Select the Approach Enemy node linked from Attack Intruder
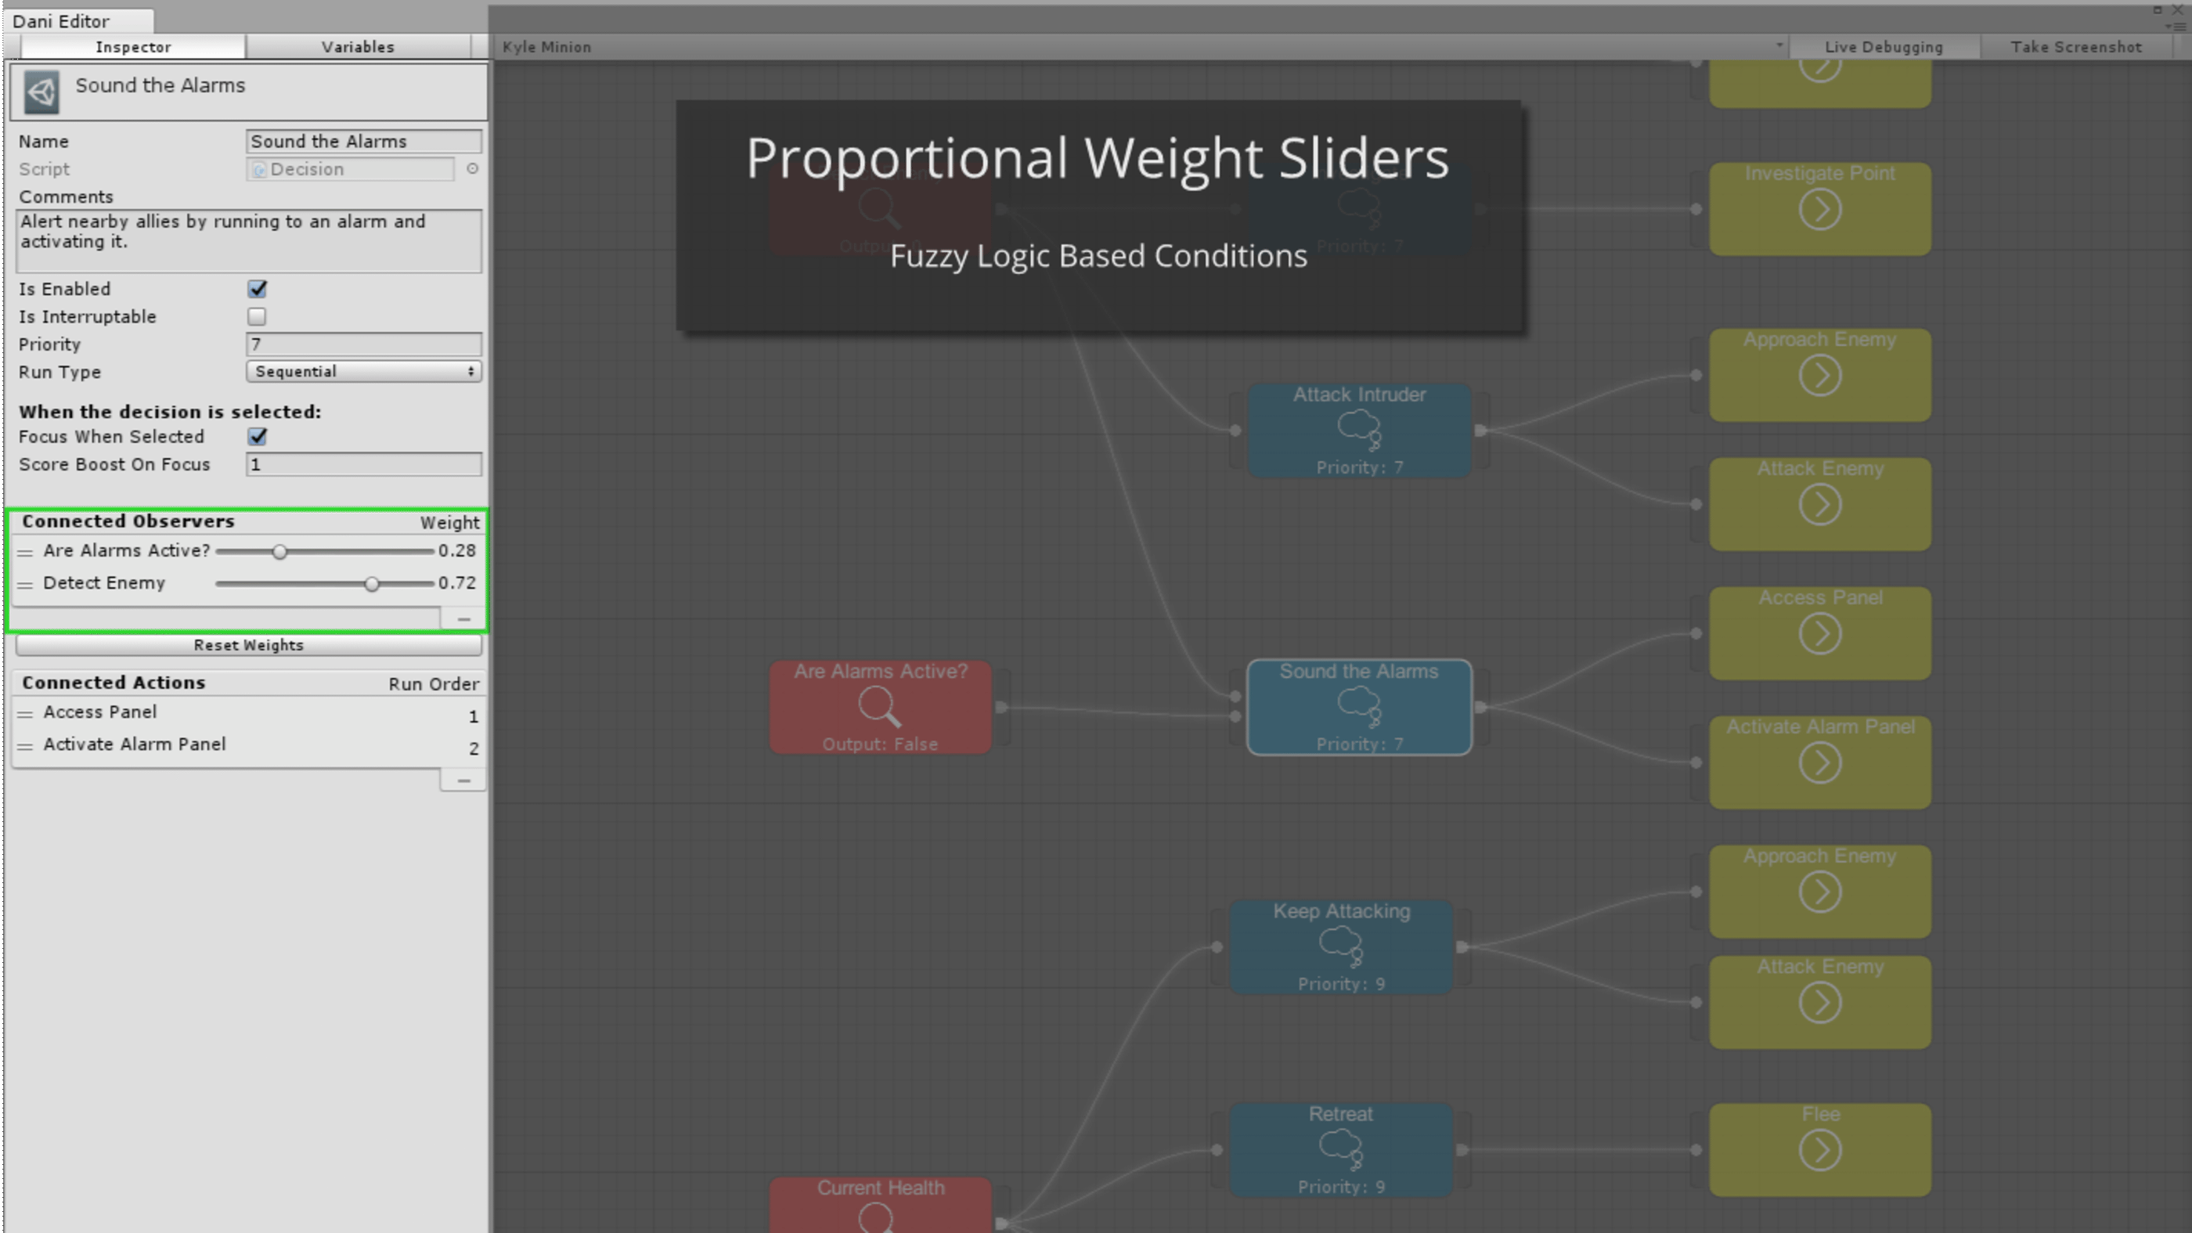The image size is (2192, 1233). coord(1820,374)
